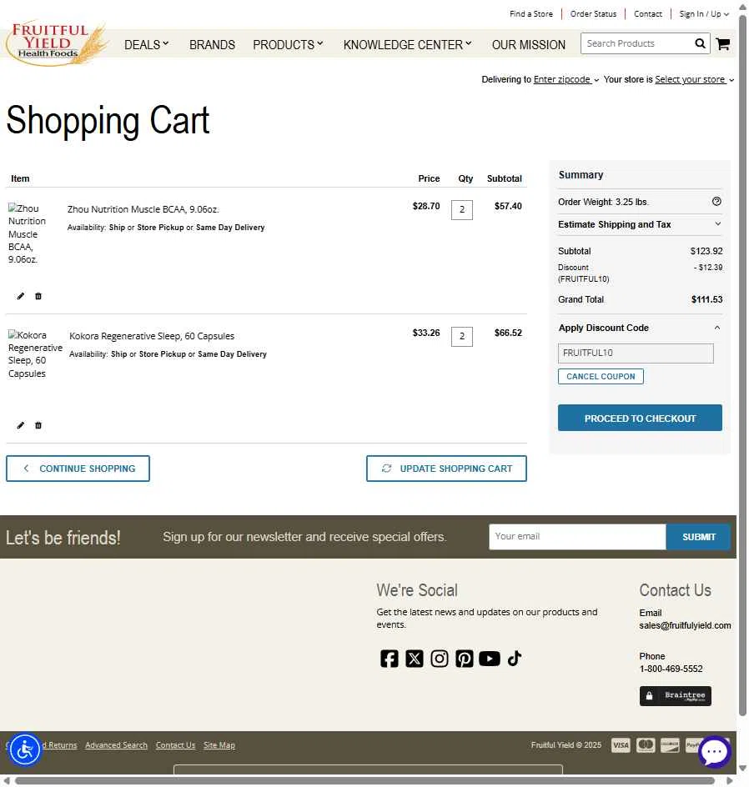
Task: Cancel the FRUITFUL10 coupon
Action: (601, 377)
